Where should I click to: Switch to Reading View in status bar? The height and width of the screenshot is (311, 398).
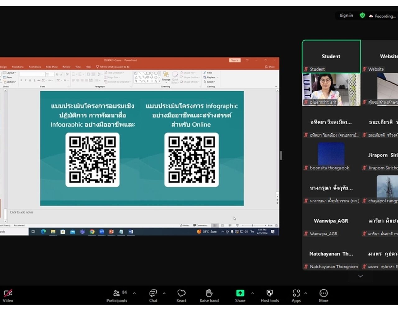click(230, 225)
